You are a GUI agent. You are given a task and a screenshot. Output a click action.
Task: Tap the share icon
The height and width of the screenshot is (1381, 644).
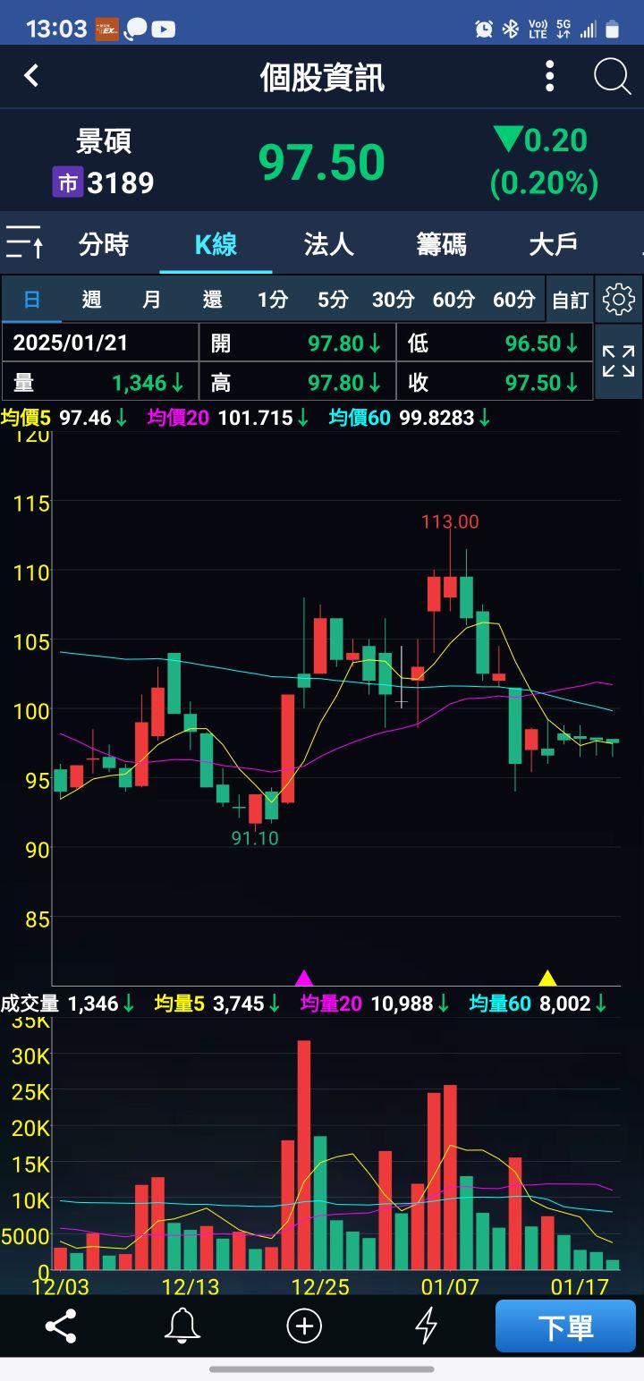(x=61, y=1326)
